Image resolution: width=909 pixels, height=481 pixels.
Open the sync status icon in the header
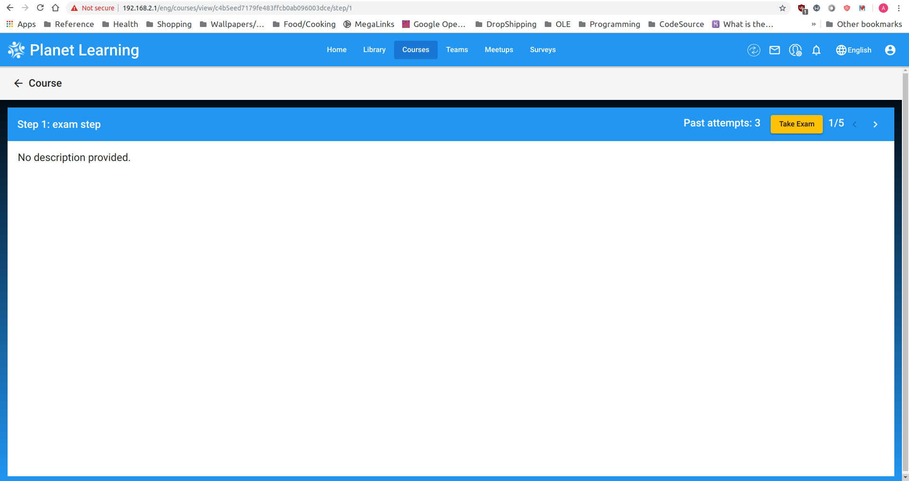[x=754, y=50]
